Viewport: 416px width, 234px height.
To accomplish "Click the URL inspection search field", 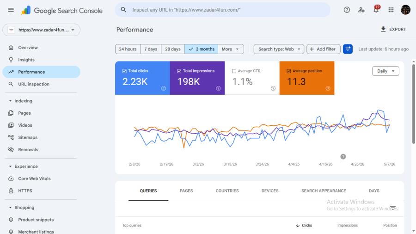I will [x=223, y=10].
